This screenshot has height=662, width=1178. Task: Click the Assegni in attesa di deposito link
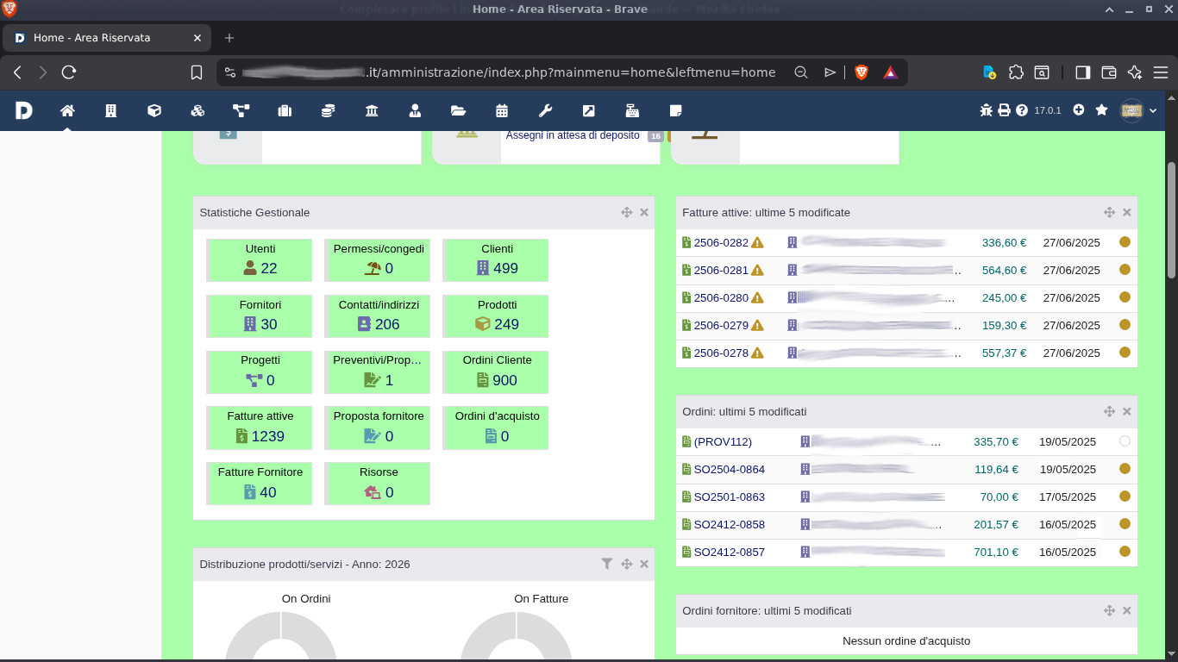tap(573, 135)
